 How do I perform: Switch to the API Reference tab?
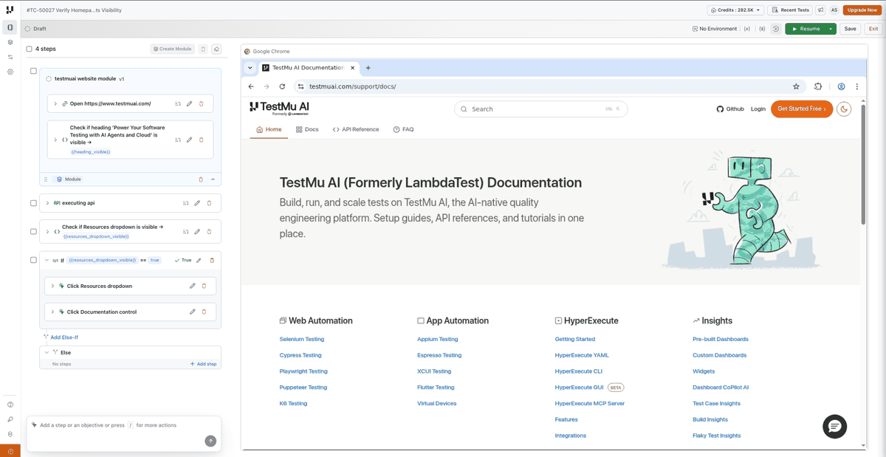pyautogui.click(x=356, y=129)
